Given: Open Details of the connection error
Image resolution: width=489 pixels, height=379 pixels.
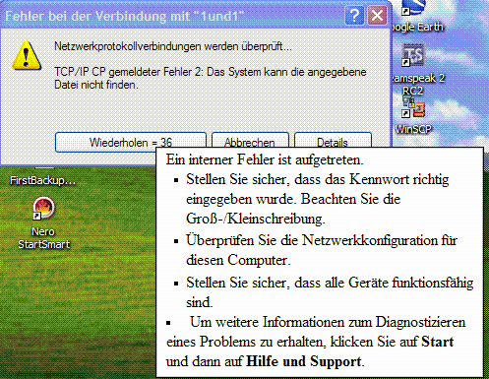Looking at the screenshot, I should [x=333, y=141].
